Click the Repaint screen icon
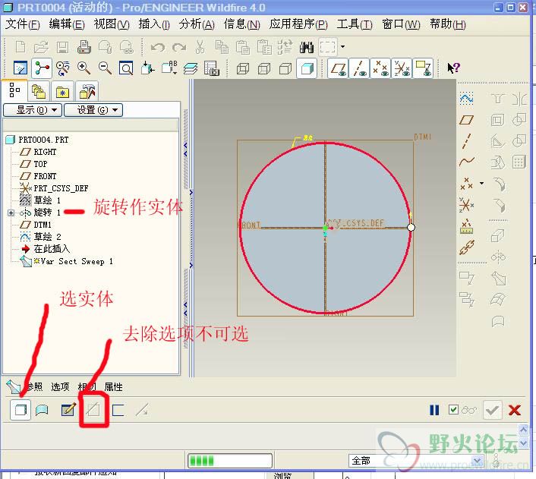Screen dimensions: 536x479 point(20,68)
